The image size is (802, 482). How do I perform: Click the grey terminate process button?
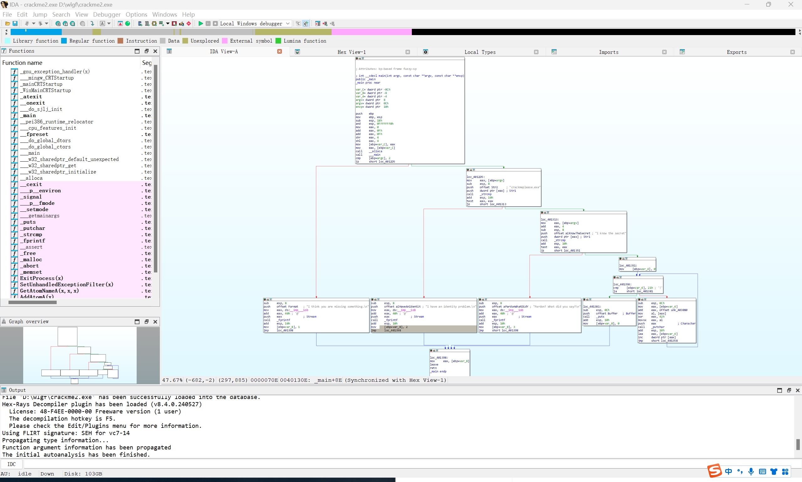(x=215, y=23)
